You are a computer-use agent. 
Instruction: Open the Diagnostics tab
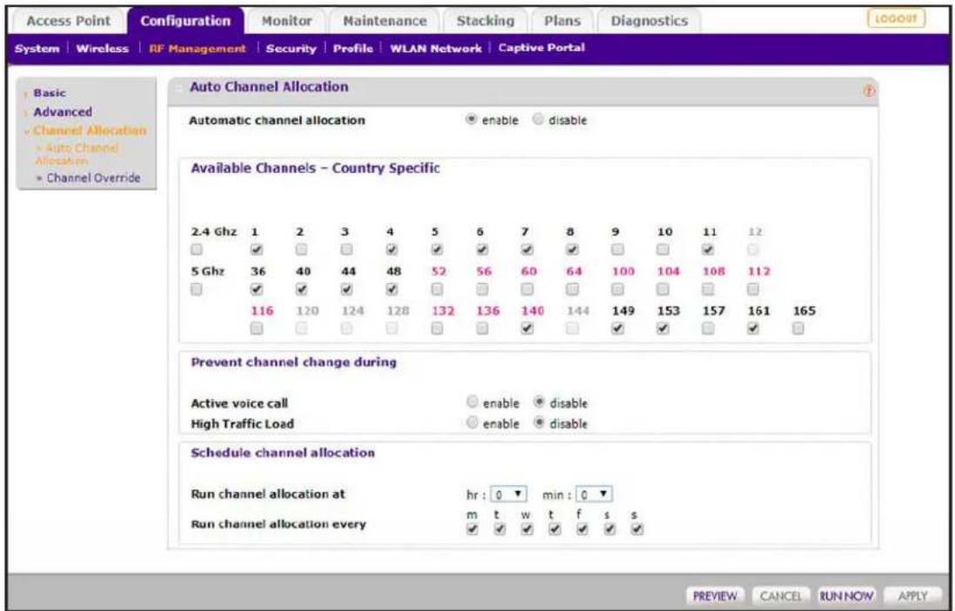click(649, 21)
